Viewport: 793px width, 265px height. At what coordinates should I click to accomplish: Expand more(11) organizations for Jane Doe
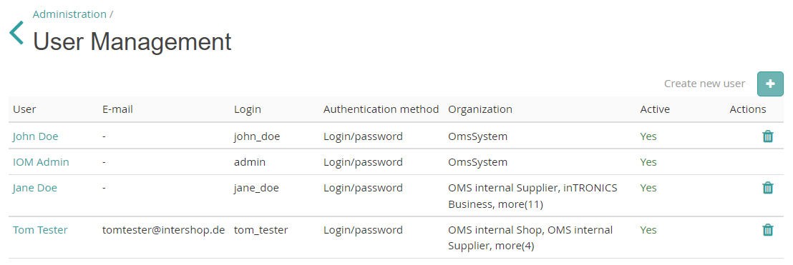(x=519, y=204)
